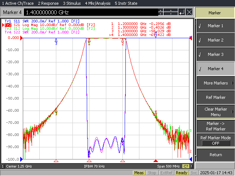This screenshot has width=235, height=176.
Task: Open the Stimulus menu
Action: 72,3
